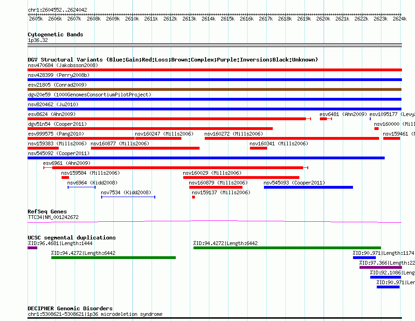Click the nsv160247 (Mills2006) red bar
This screenshot has width=415, height=321.
(x=158, y=138)
